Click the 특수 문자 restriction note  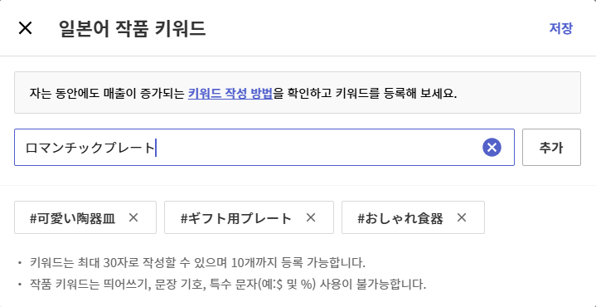point(228,284)
